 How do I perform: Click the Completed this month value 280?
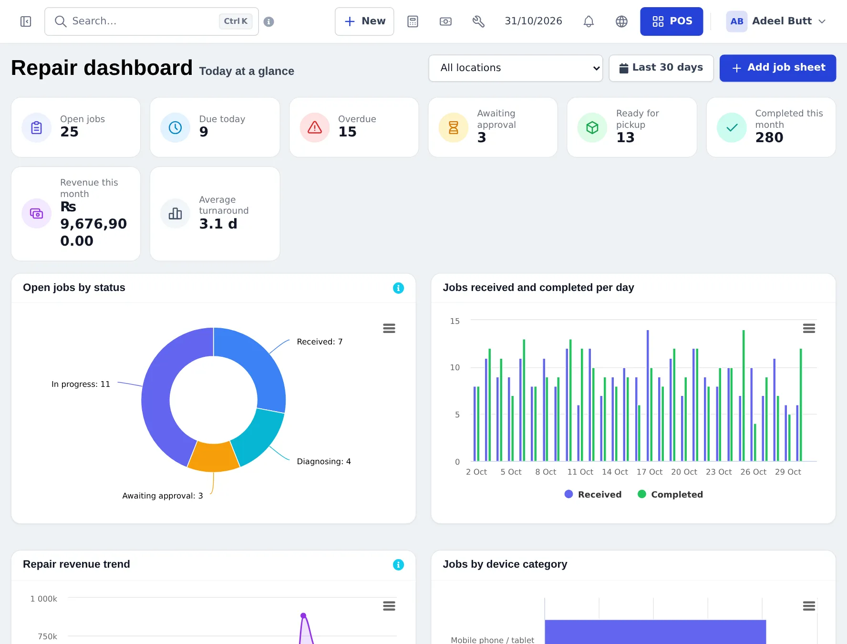point(769,137)
